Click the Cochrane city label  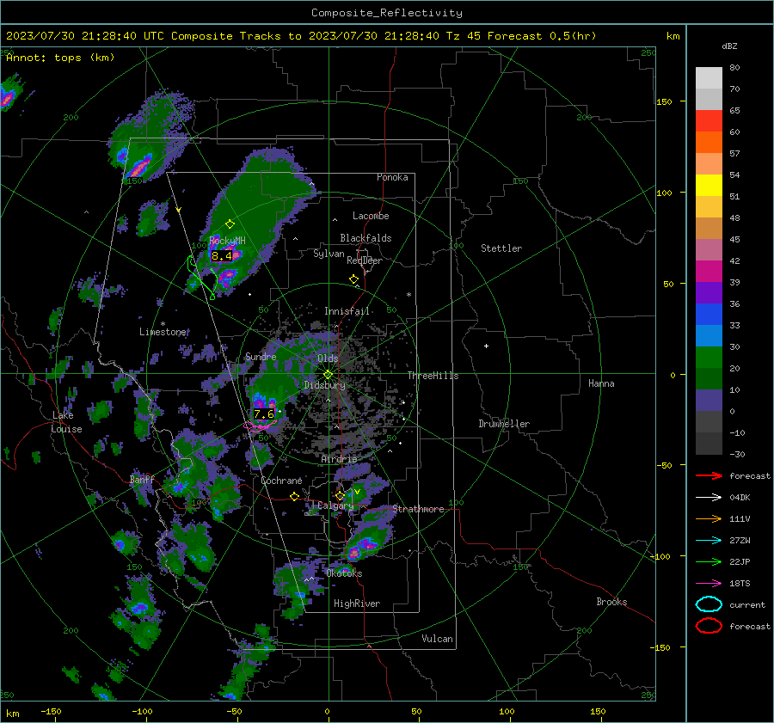(281, 481)
